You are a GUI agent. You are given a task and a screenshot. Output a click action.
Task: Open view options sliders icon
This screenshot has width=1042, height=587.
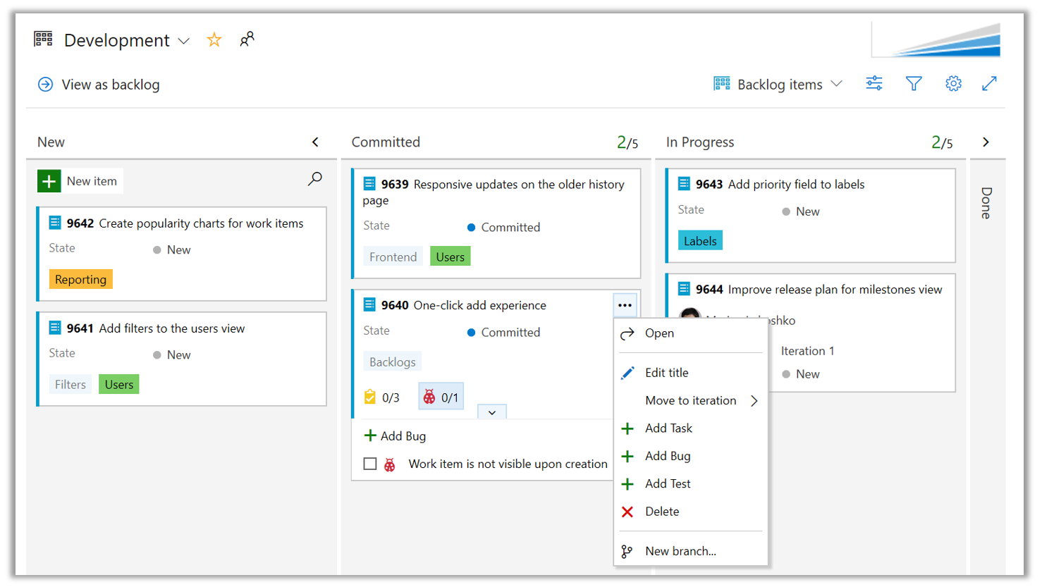874,84
